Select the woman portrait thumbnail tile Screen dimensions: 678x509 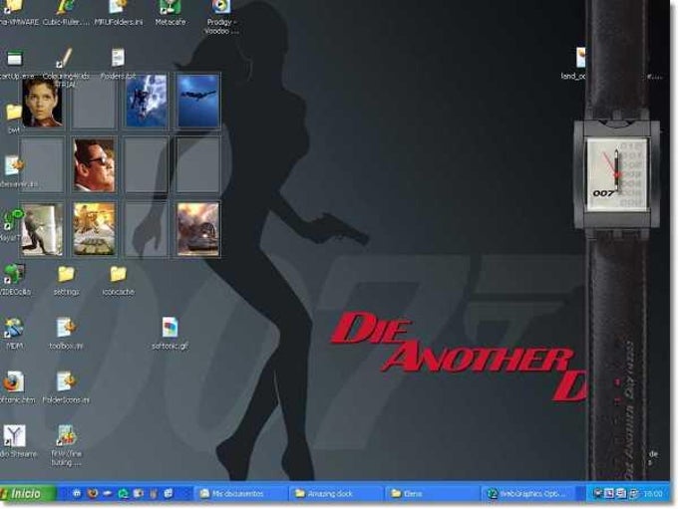coord(42,102)
